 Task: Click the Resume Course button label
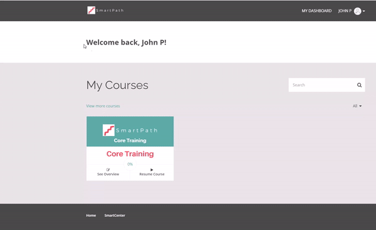click(152, 174)
